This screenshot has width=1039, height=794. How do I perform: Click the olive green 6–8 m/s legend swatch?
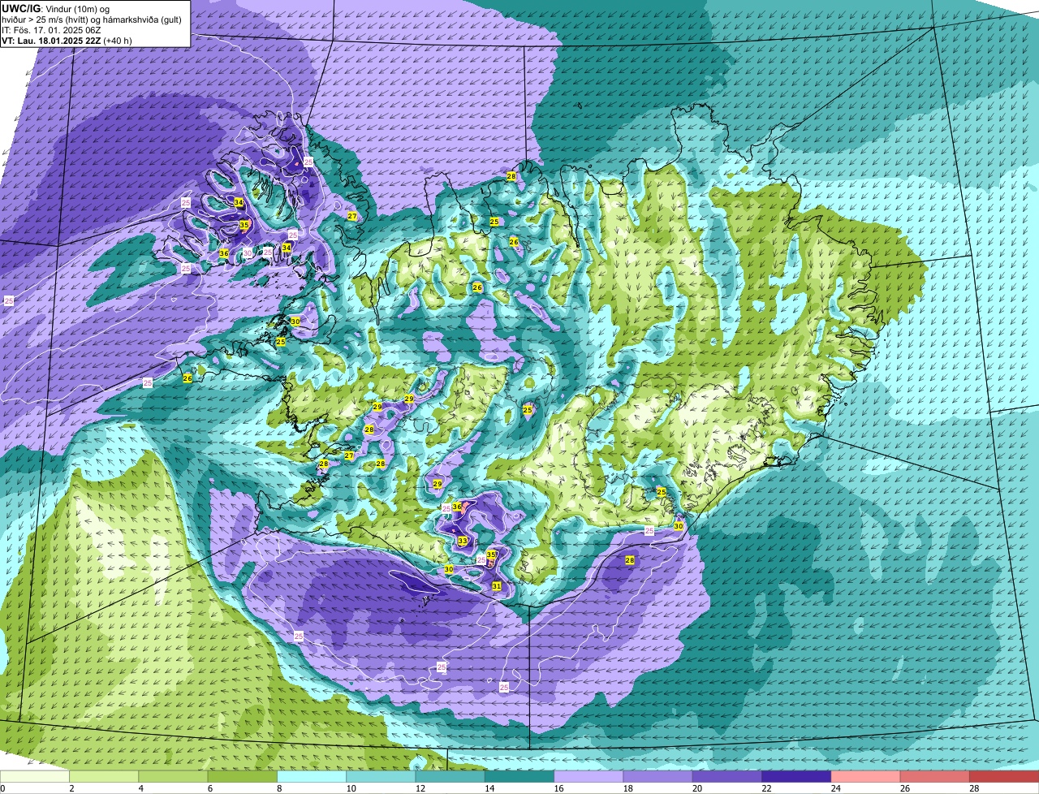point(243,776)
